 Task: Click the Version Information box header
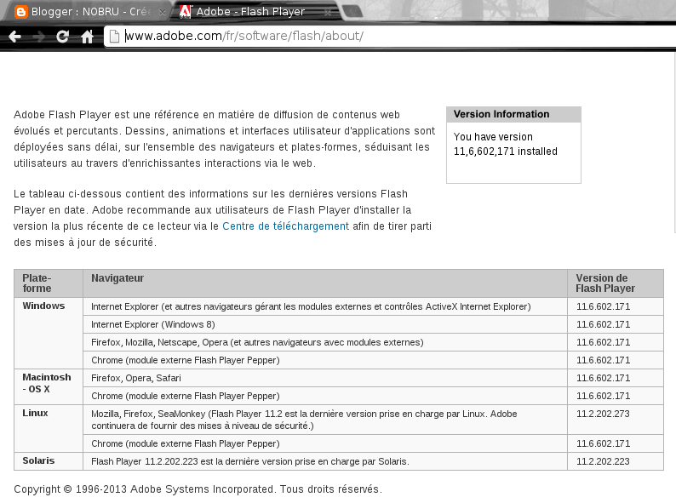pos(513,114)
